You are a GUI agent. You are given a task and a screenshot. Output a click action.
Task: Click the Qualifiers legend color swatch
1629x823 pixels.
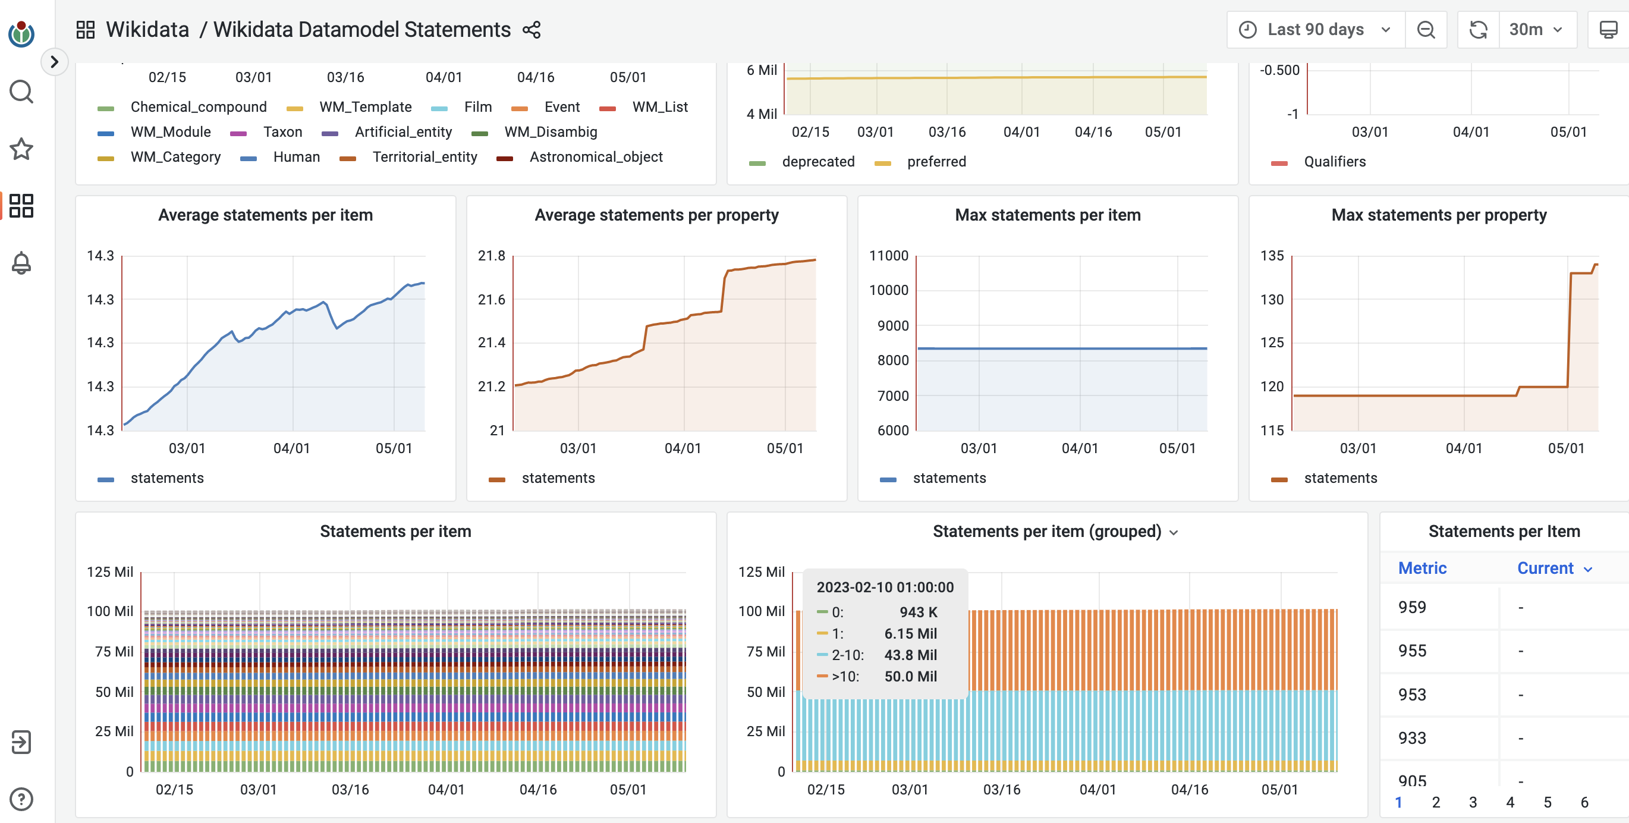click(x=1279, y=163)
